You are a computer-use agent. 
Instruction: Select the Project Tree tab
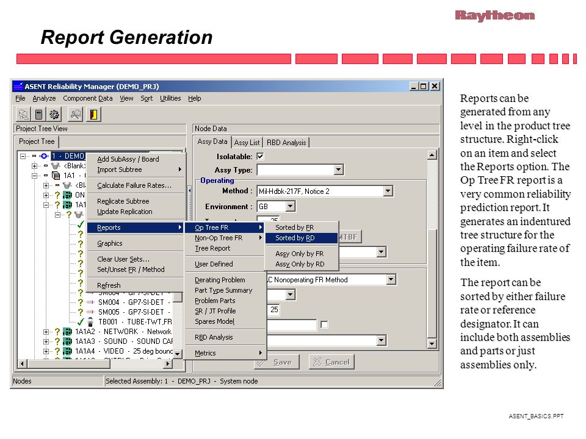tap(37, 141)
